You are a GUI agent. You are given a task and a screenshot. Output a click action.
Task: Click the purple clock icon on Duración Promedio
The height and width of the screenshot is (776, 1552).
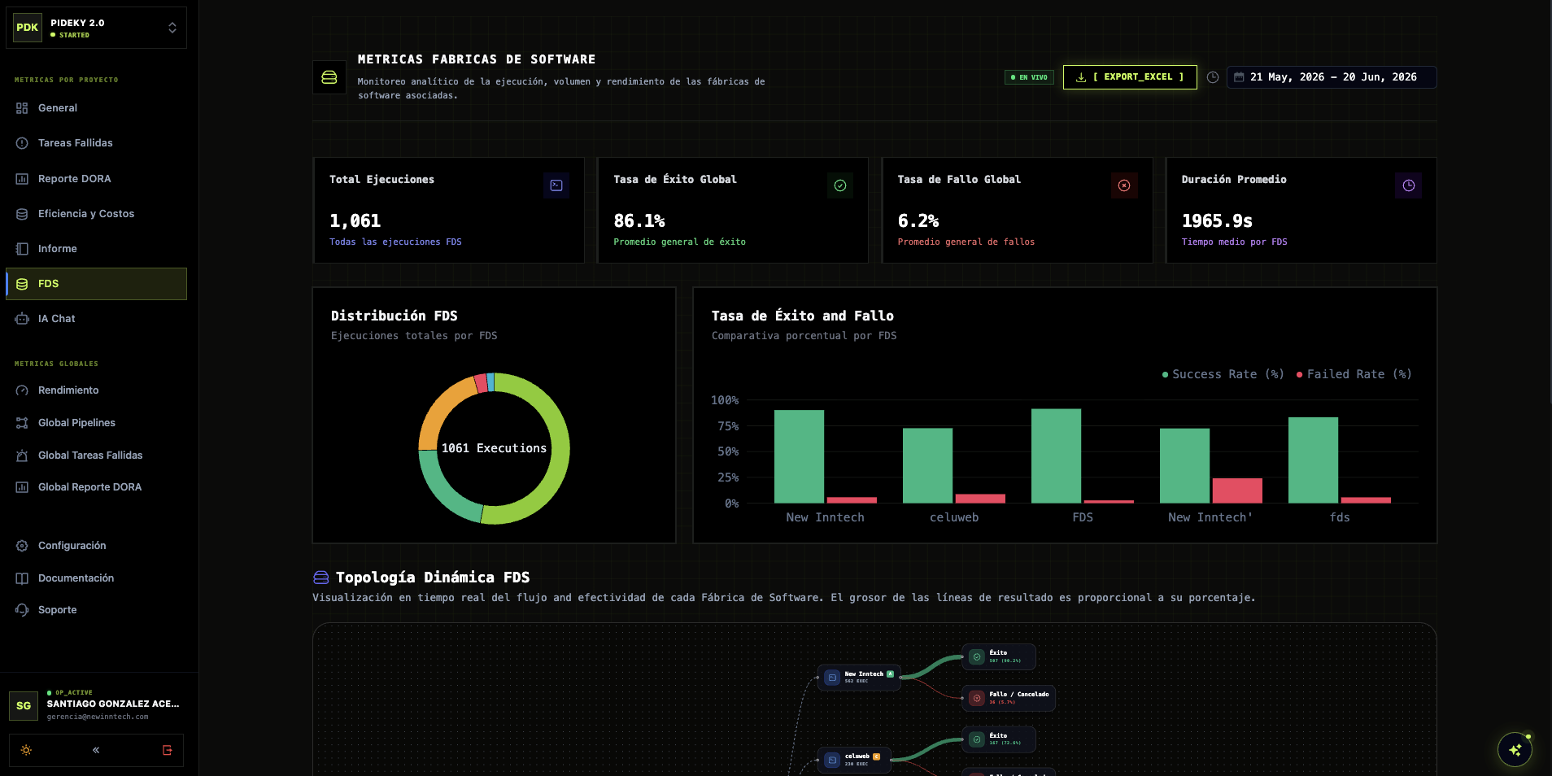[1409, 185]
